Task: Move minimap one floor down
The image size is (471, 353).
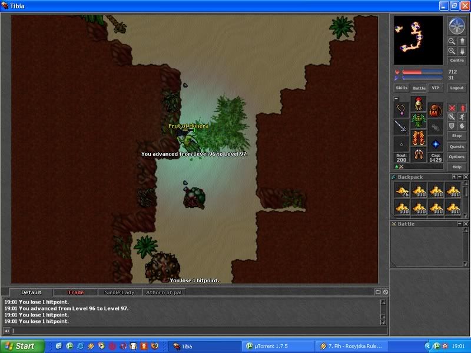Action: tap(462, 51)
